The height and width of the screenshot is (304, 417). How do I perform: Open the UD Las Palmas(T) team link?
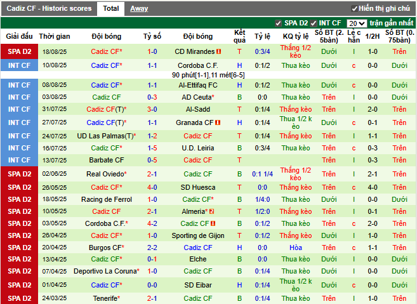point(107,136)
